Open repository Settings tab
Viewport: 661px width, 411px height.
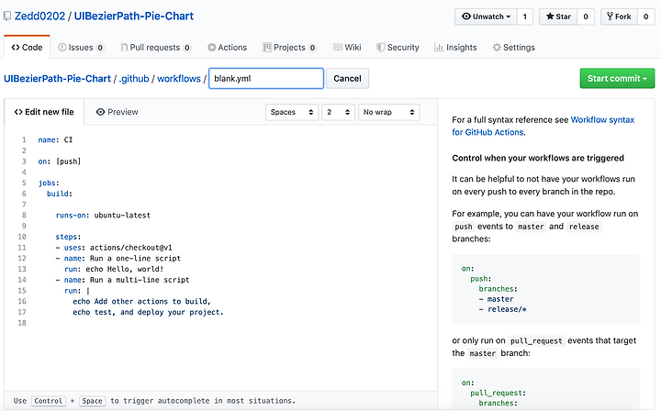point(514,47)
